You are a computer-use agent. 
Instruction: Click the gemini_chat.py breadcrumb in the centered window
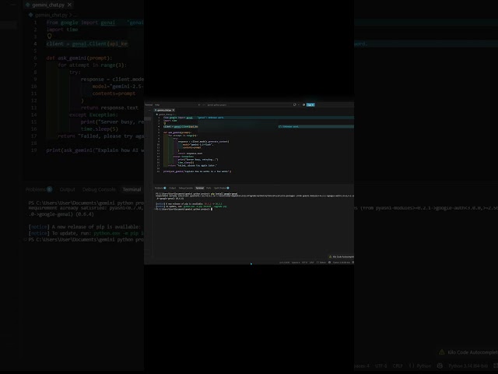click(165, 115)
